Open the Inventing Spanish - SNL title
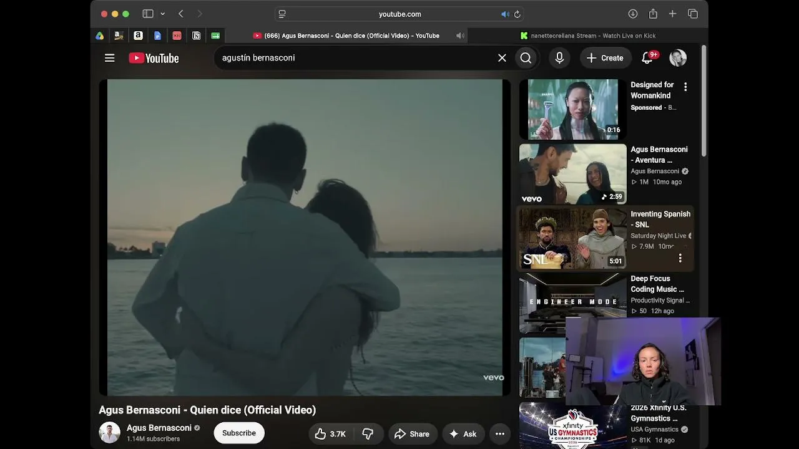This screenshot has width=799, height=449. [x=660, y=219]
